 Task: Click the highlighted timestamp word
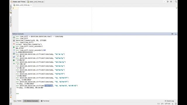click(x=49, y=86)
